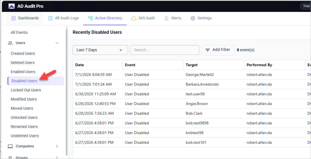
Task: Click date 6/28/2026 7:36:23 AM
Action: pos(94,113)
